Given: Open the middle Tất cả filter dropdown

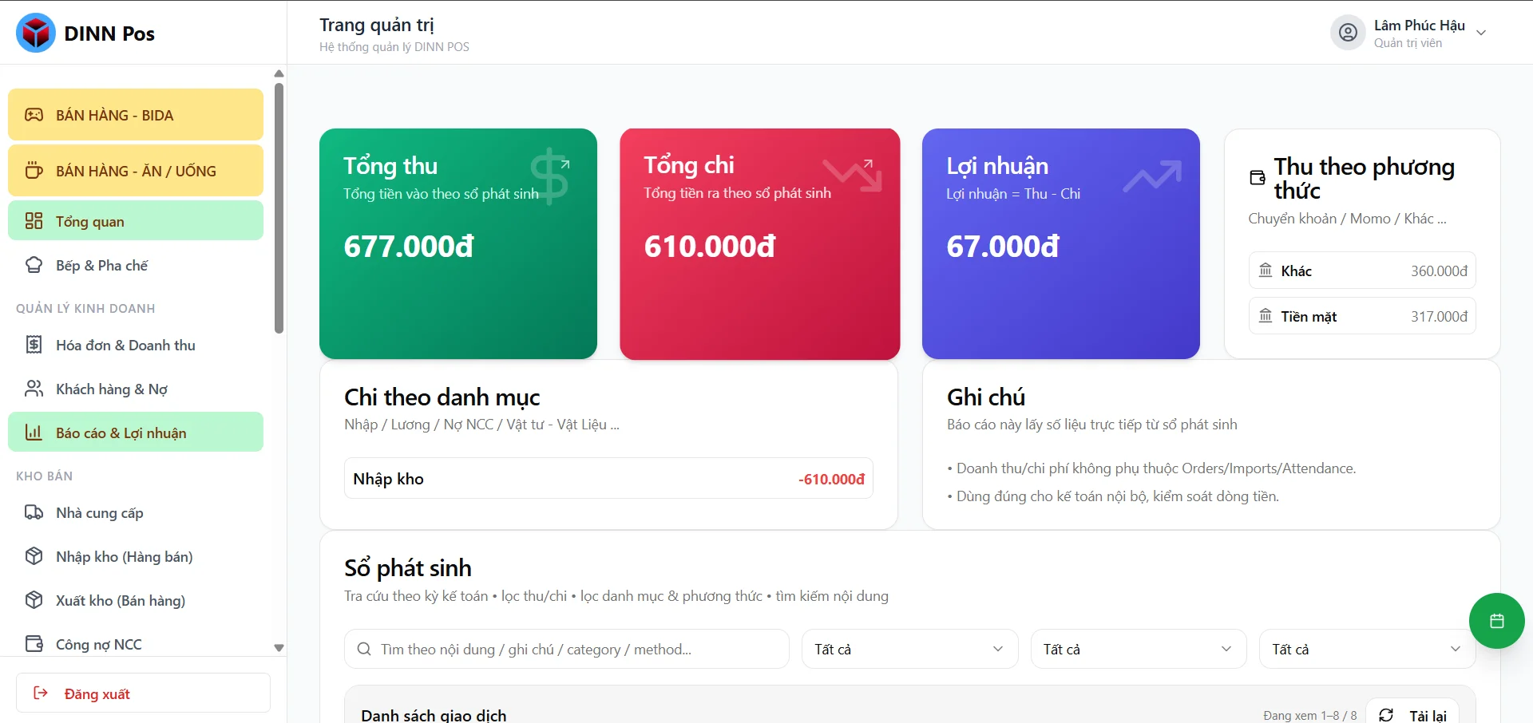Looking at the screenshot, I should tap(1138, 649).
